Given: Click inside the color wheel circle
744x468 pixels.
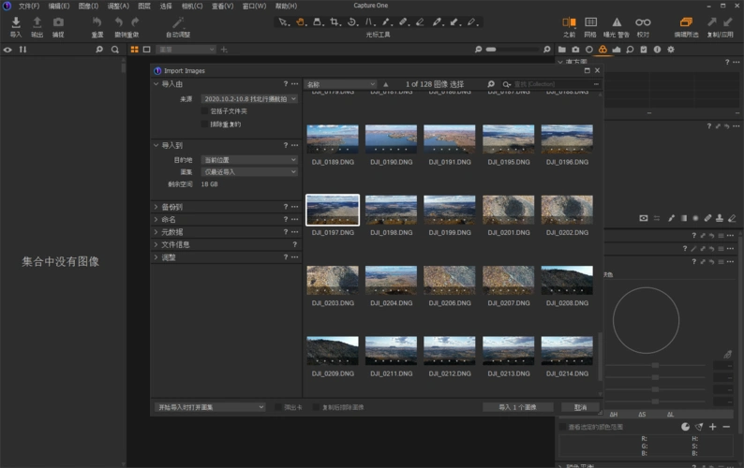Looking at the screenshot, I should tap(646, 319).
